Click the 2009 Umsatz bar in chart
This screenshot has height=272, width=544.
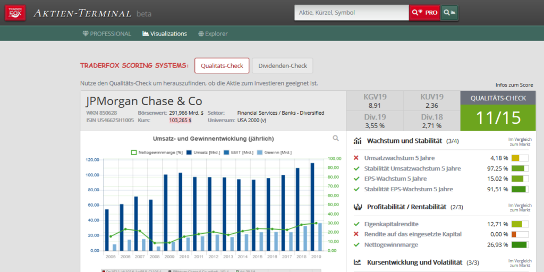166,212
